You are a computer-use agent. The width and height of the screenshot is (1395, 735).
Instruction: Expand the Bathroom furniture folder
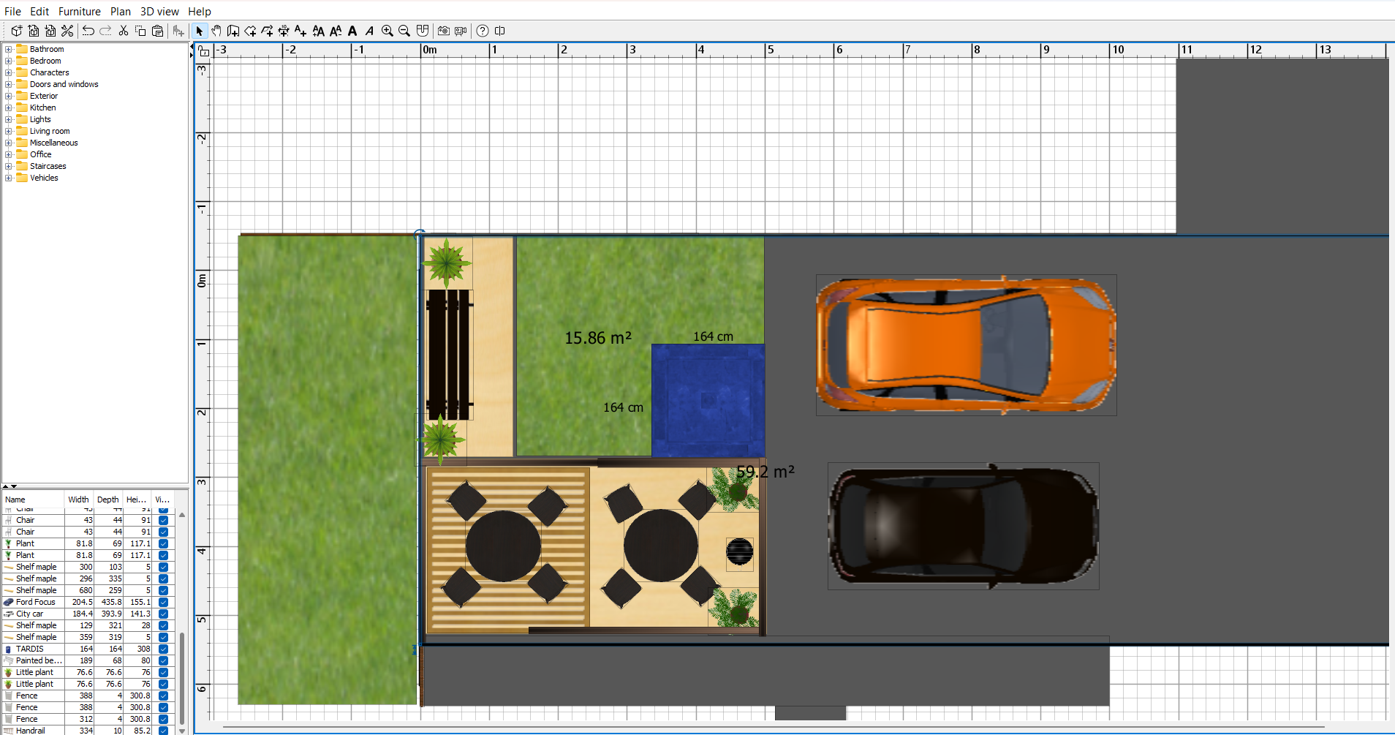8,49
